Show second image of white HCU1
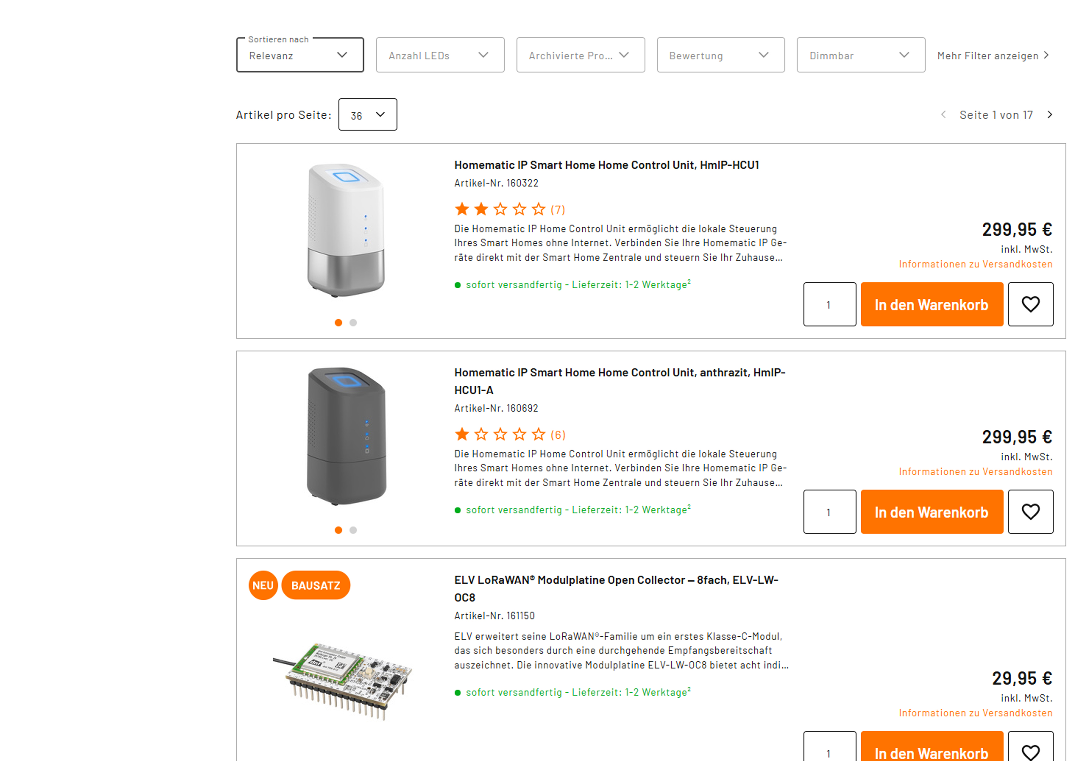 [x=353, y=323]
